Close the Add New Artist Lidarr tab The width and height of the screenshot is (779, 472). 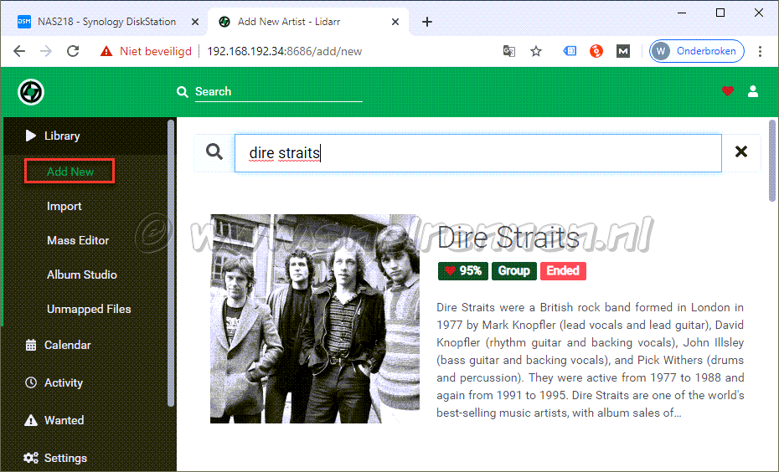[x=395, y=22]
